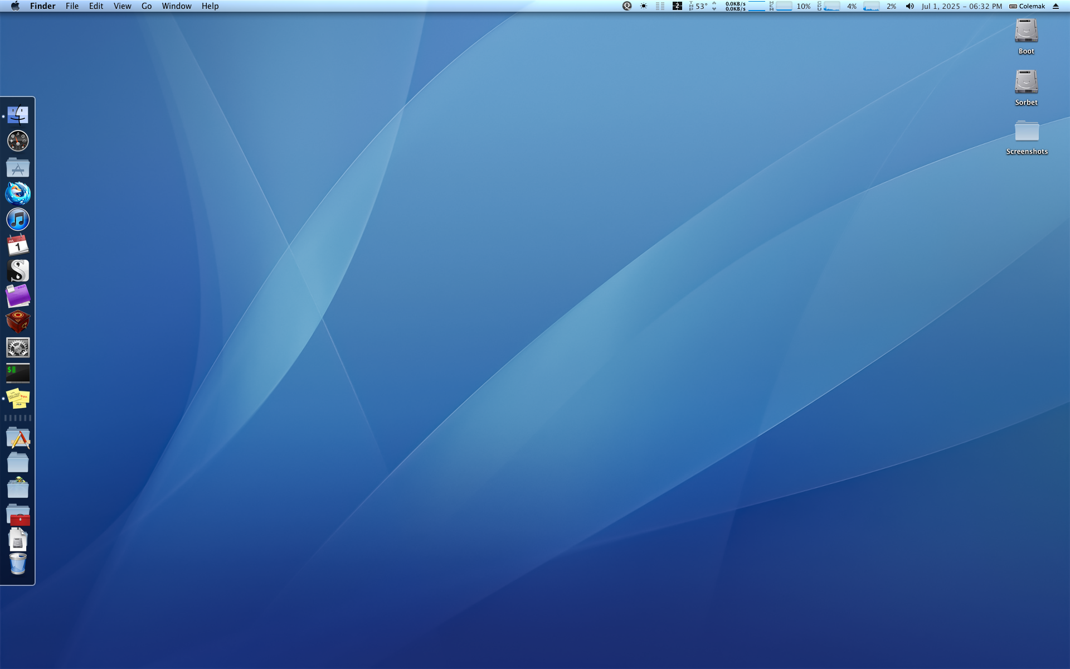The height and width of the screenshot is (669, 1070).
Task: Click the date and time display
Action: [961, 6]
